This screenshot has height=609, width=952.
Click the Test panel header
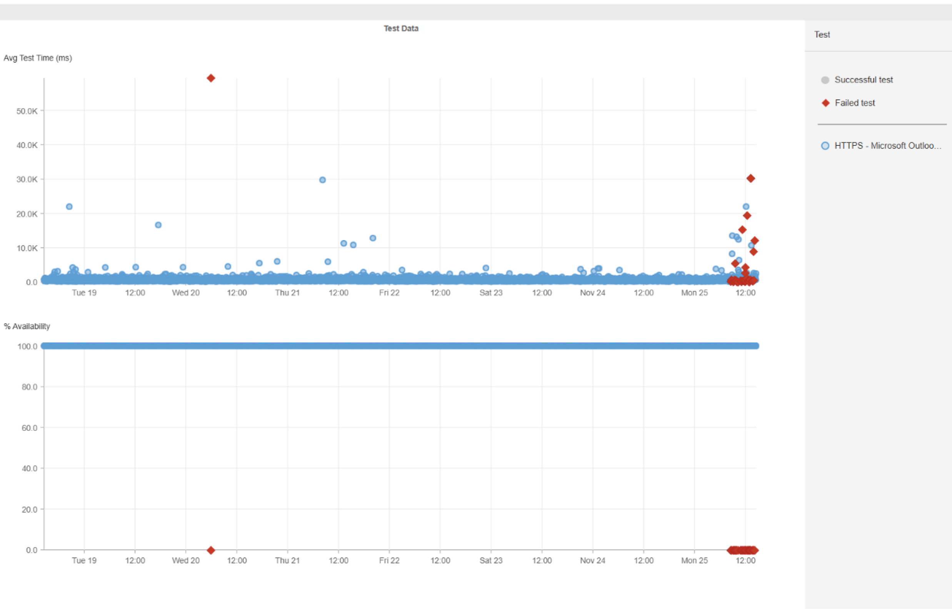click(x=822, y=35)
